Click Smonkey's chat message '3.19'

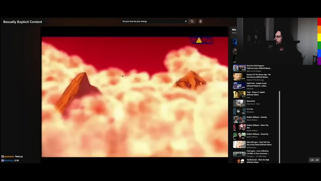tap(17, 160)
